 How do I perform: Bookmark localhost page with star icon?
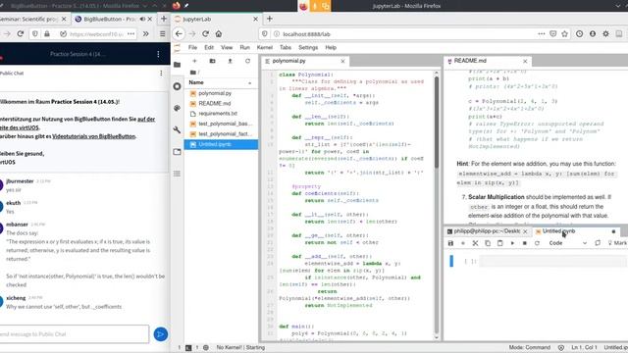(x=565, y=34)
